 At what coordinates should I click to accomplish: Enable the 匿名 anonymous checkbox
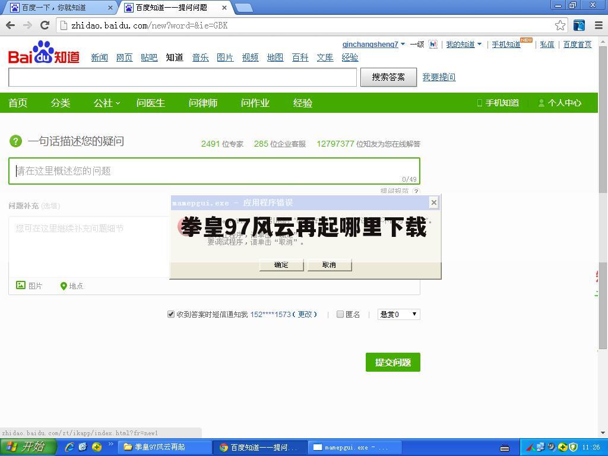(x=340, y=314)
